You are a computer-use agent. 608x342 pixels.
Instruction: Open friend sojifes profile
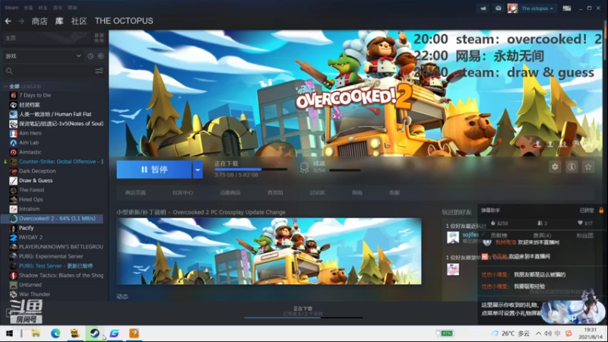[x=470, y=235]
